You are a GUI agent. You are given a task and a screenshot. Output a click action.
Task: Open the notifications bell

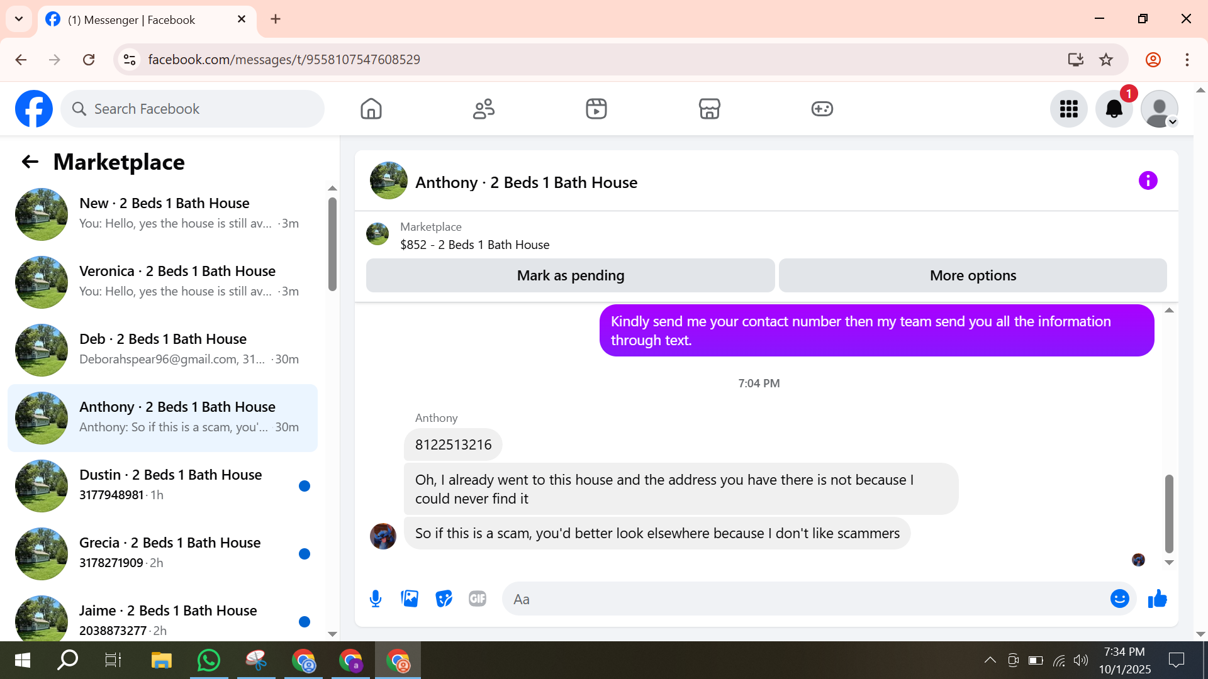1114,109
